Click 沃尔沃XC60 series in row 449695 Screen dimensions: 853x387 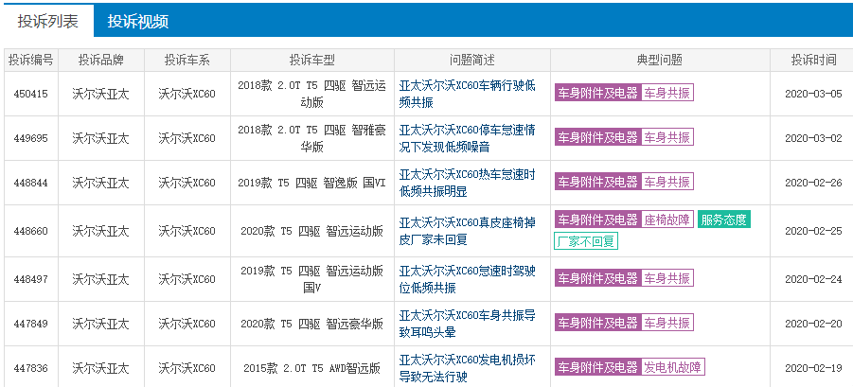click(187, 138)
